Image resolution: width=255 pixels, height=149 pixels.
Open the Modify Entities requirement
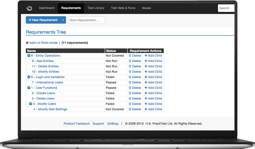45,72
